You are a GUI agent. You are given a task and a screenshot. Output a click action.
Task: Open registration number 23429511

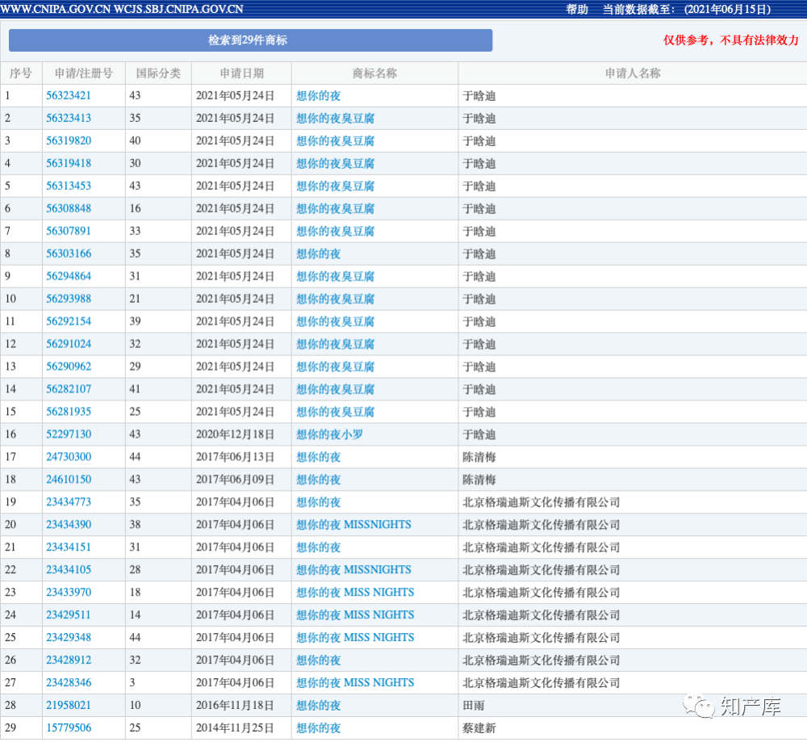click(x=69, y=614)
